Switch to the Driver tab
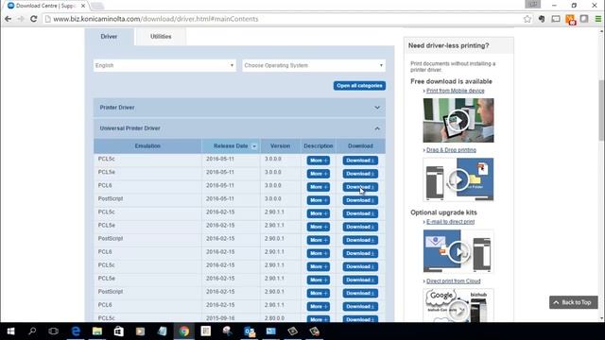The image size is (605, 340). pyautogui.click(x=109, y=37)
